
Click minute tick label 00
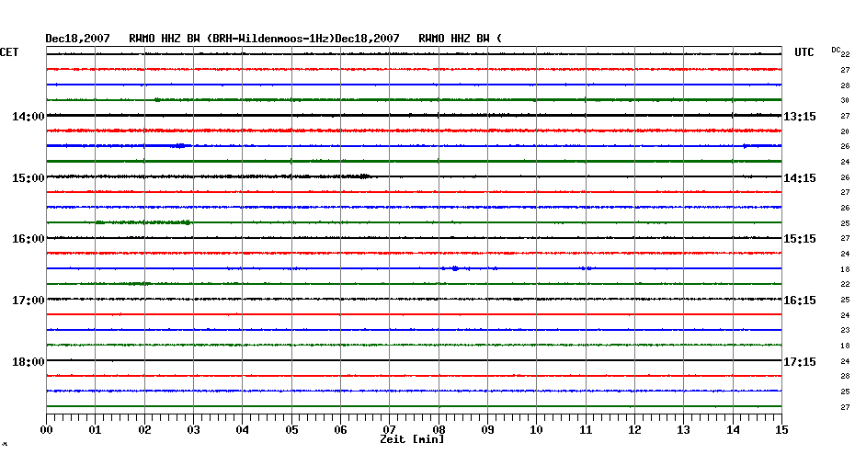click(x=47, y=430)
